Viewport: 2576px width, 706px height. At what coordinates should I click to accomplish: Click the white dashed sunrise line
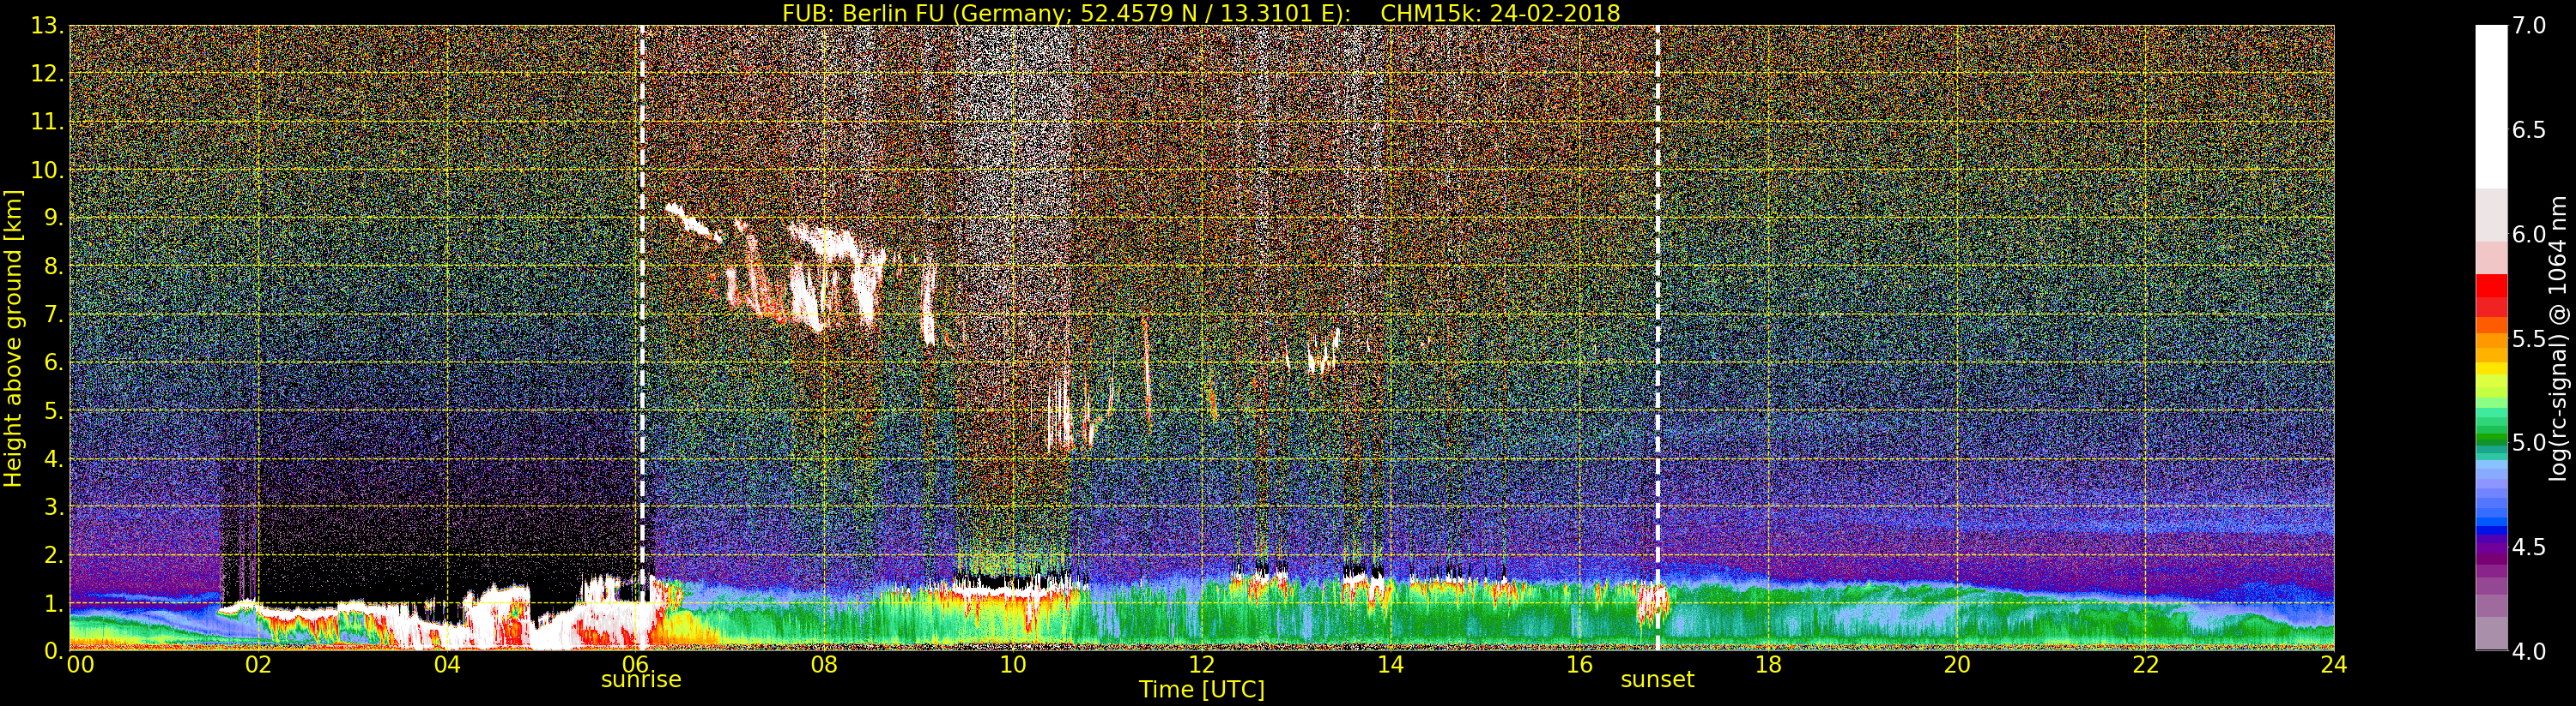pos(642,338)
